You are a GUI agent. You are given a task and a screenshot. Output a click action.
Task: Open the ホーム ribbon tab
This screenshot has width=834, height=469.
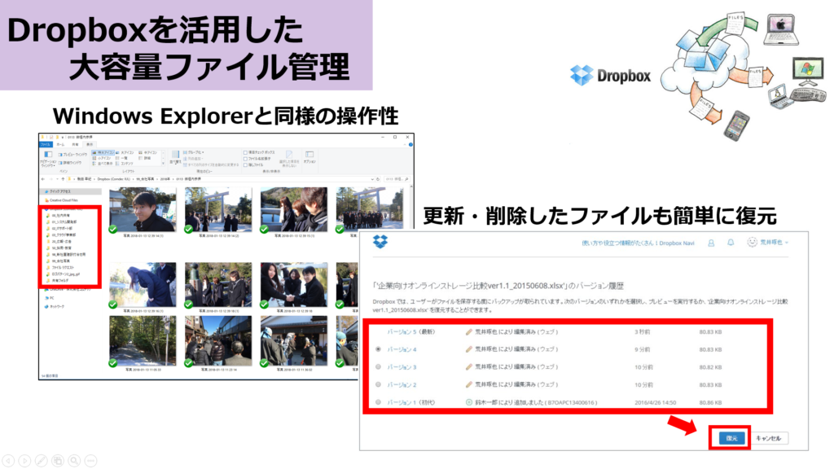pyautogui.click(x=60, y=144)
